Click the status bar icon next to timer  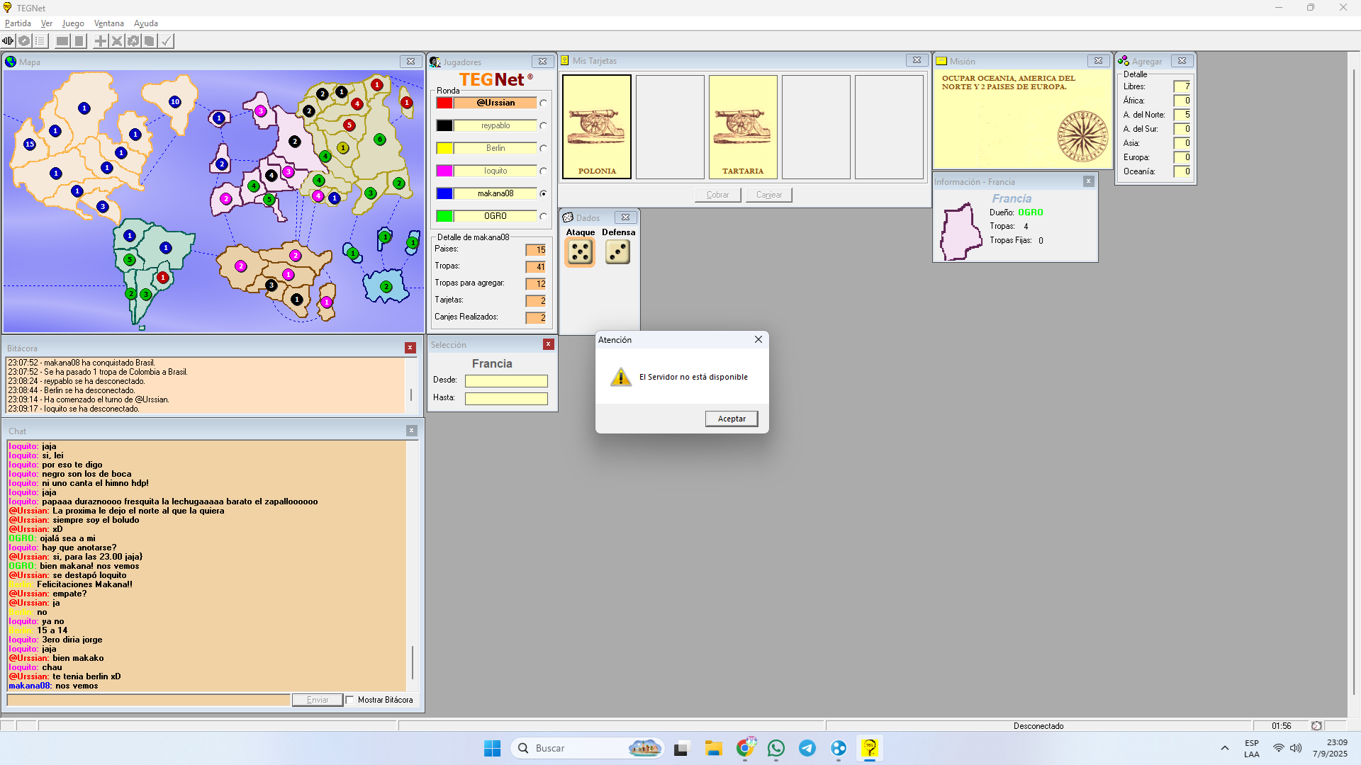1316,726
